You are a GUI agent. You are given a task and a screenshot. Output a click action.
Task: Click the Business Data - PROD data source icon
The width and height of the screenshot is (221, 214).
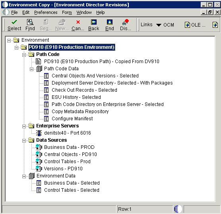tap(39, 147)
